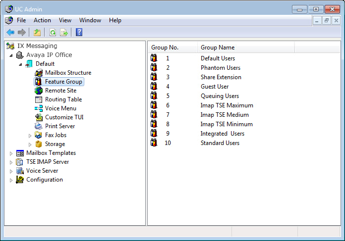Click the blue Help question mark icon
This screenshot has height=241, width=345.
click(x=79, y=32)
